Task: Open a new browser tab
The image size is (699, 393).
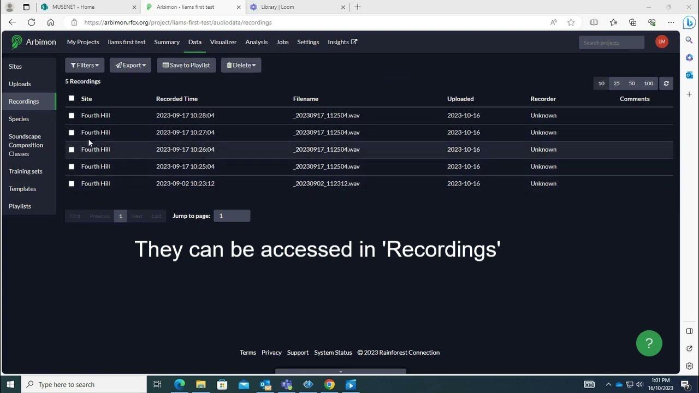Action: pyautogui.click(x=358, y=7)
